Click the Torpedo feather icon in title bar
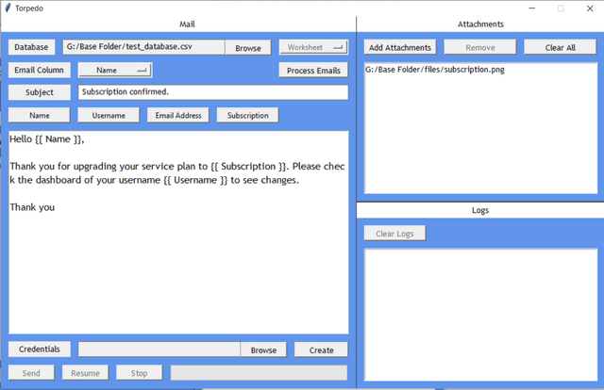This screenshot has width=604, height=390. coord(8,8)
